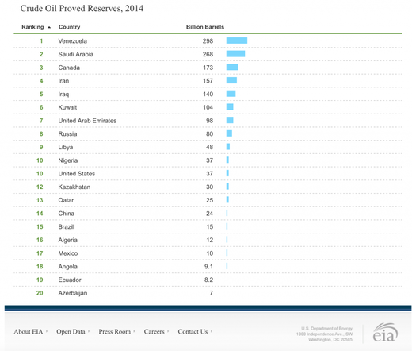Click the EIA logo in footer

(x=385, y=333)
